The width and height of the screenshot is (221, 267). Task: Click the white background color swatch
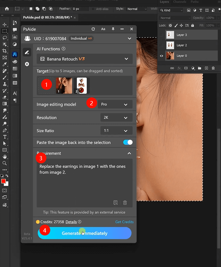click(7, 184)
